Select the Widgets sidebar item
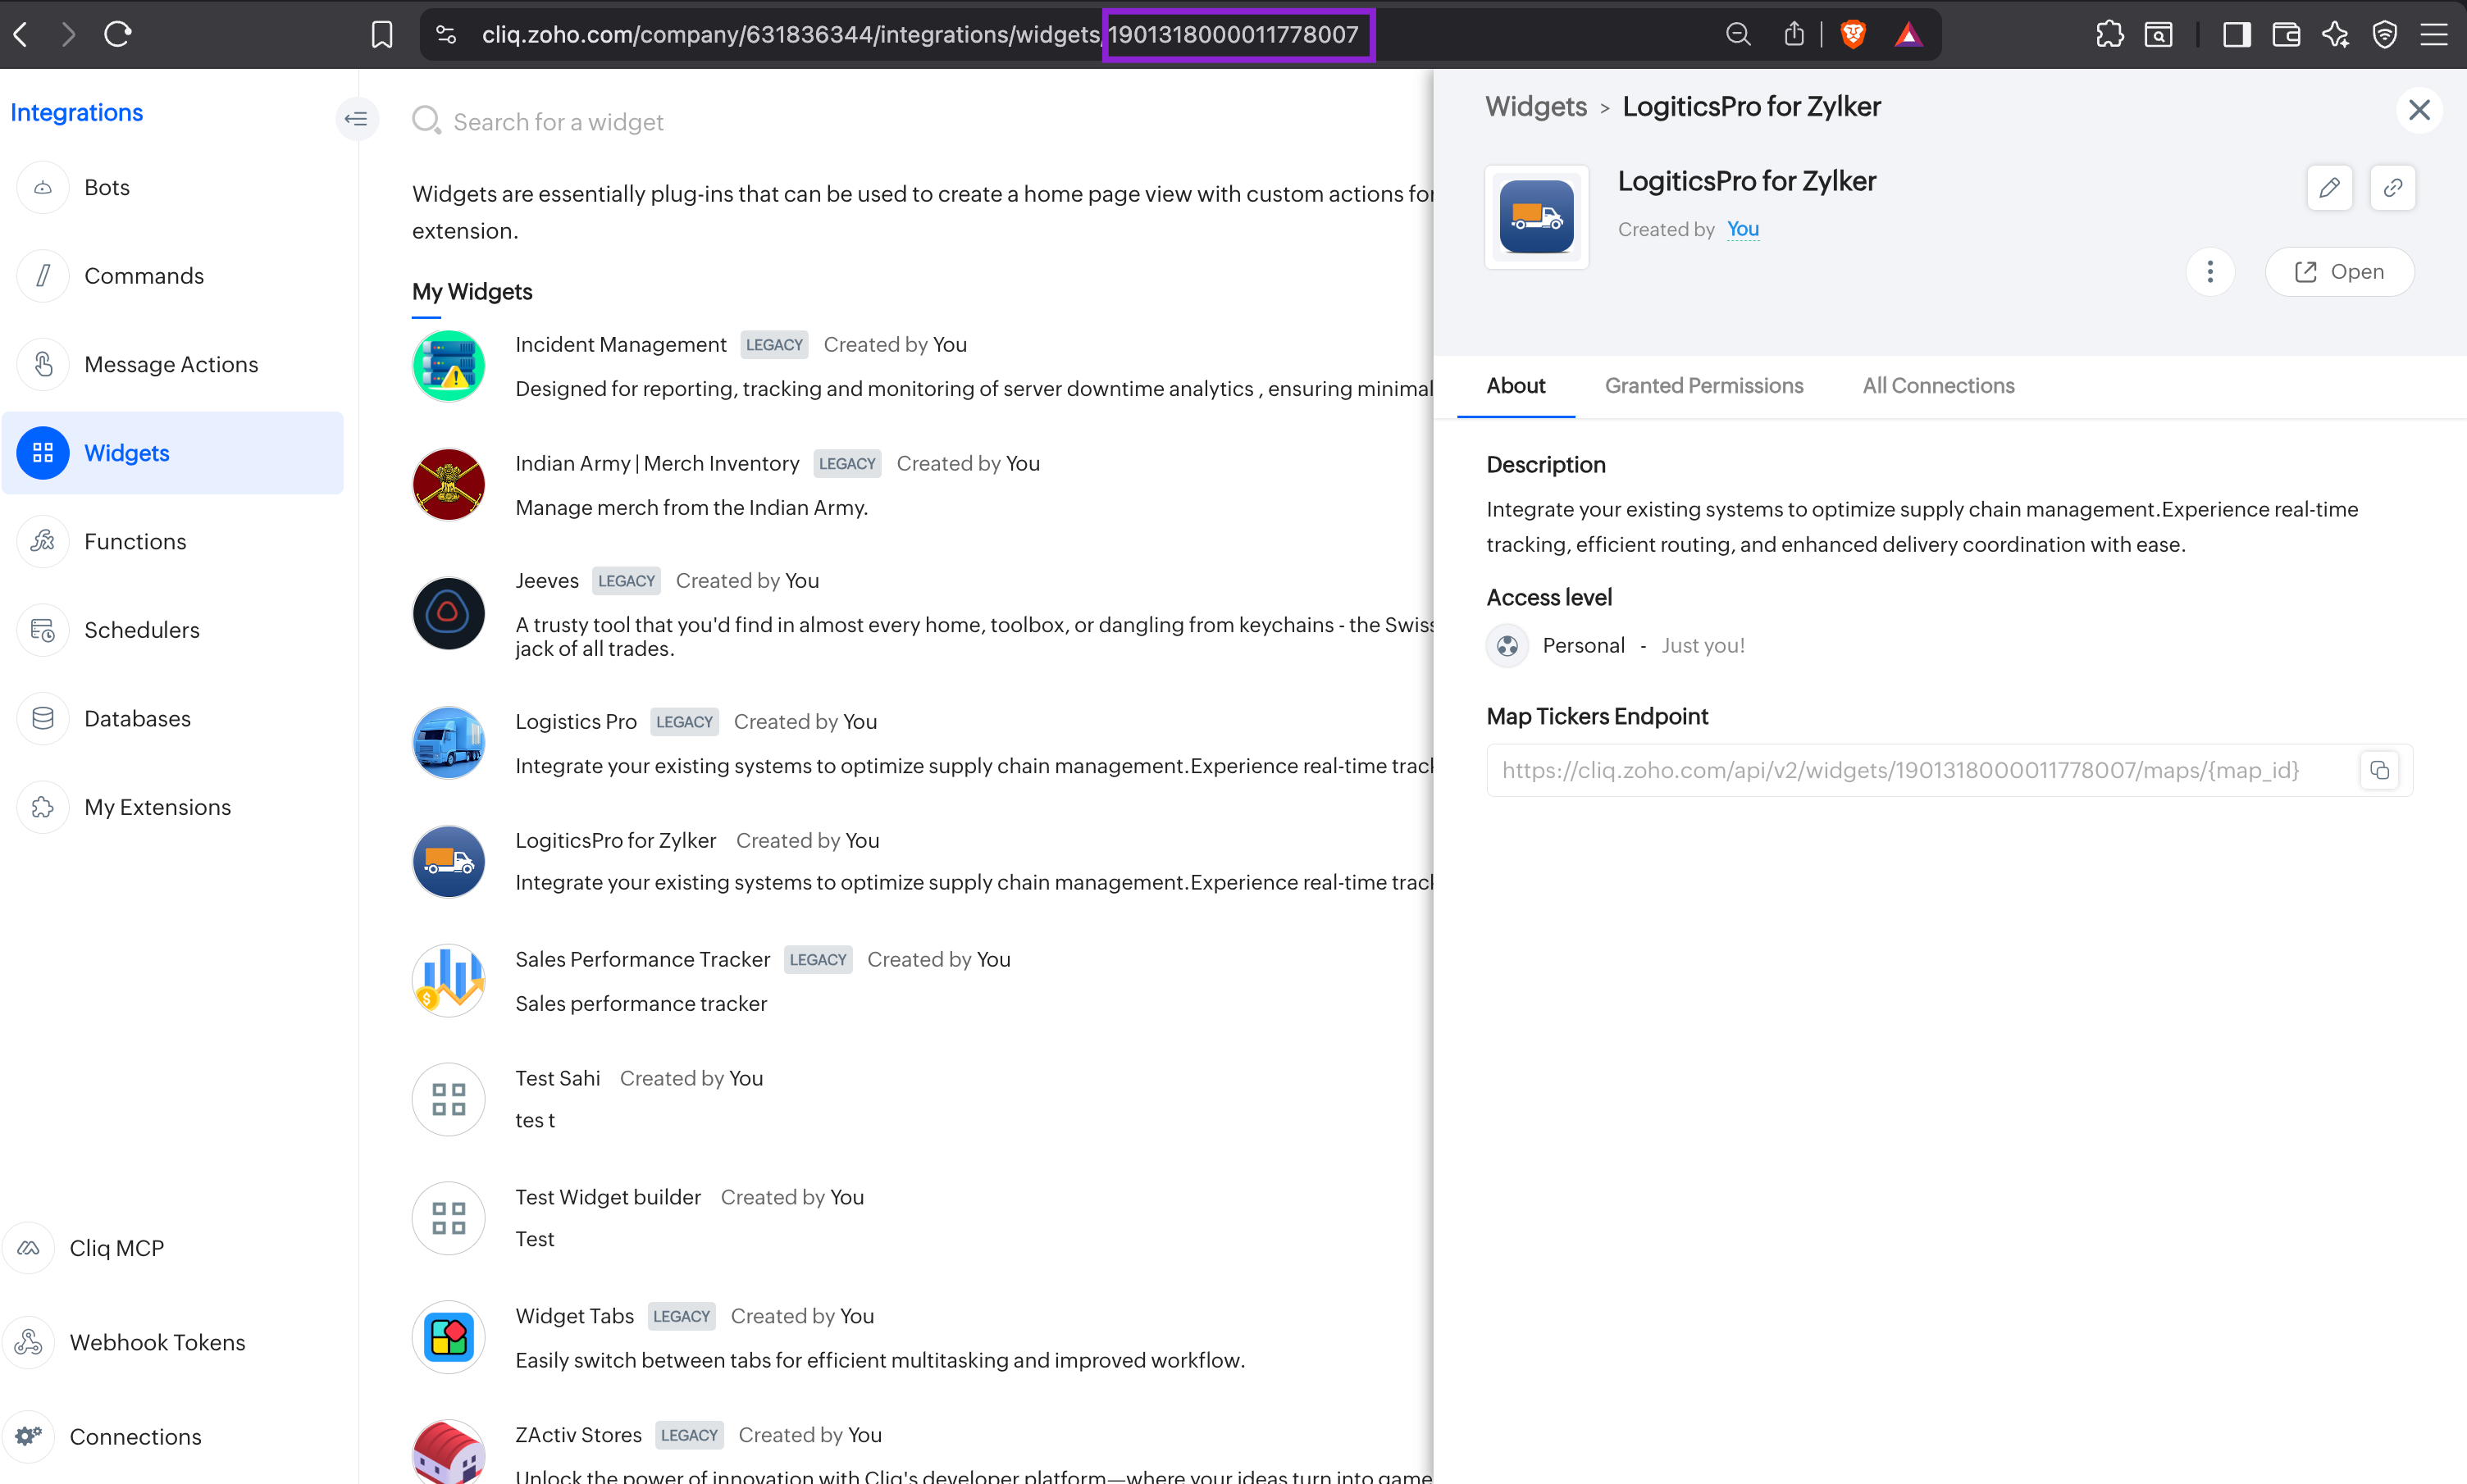This screenshot has height=1484, width=2467. tap(172, 453)
